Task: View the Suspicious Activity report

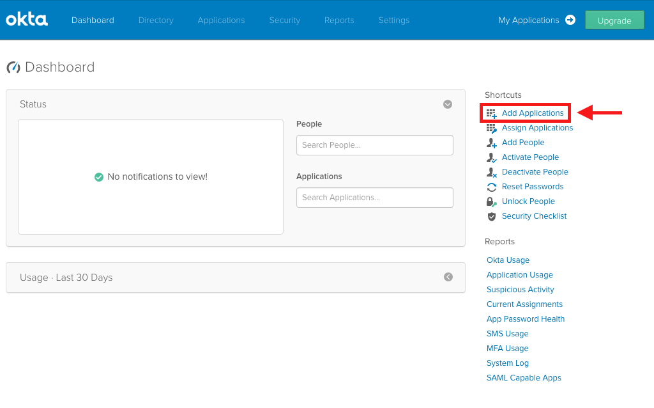Action: (520, 290)
